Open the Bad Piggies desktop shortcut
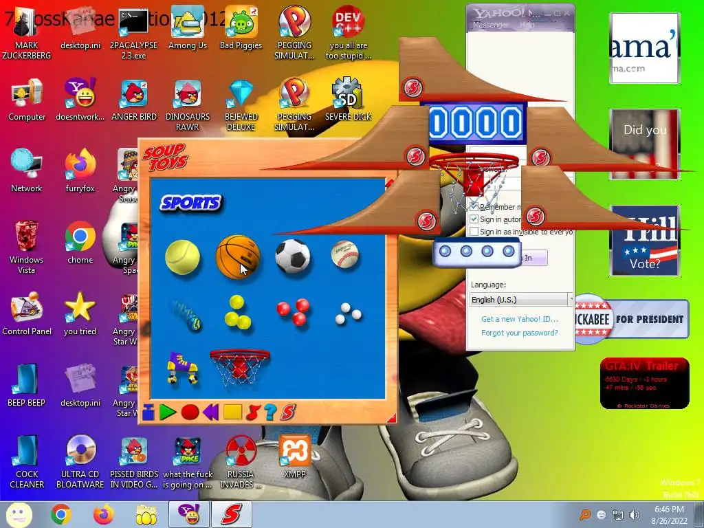This screenshot has height=528, width=704. [241, 27]
